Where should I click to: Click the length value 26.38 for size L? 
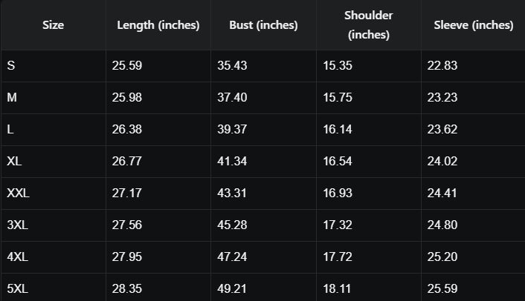pyautogui.click(x=127, y=130)
